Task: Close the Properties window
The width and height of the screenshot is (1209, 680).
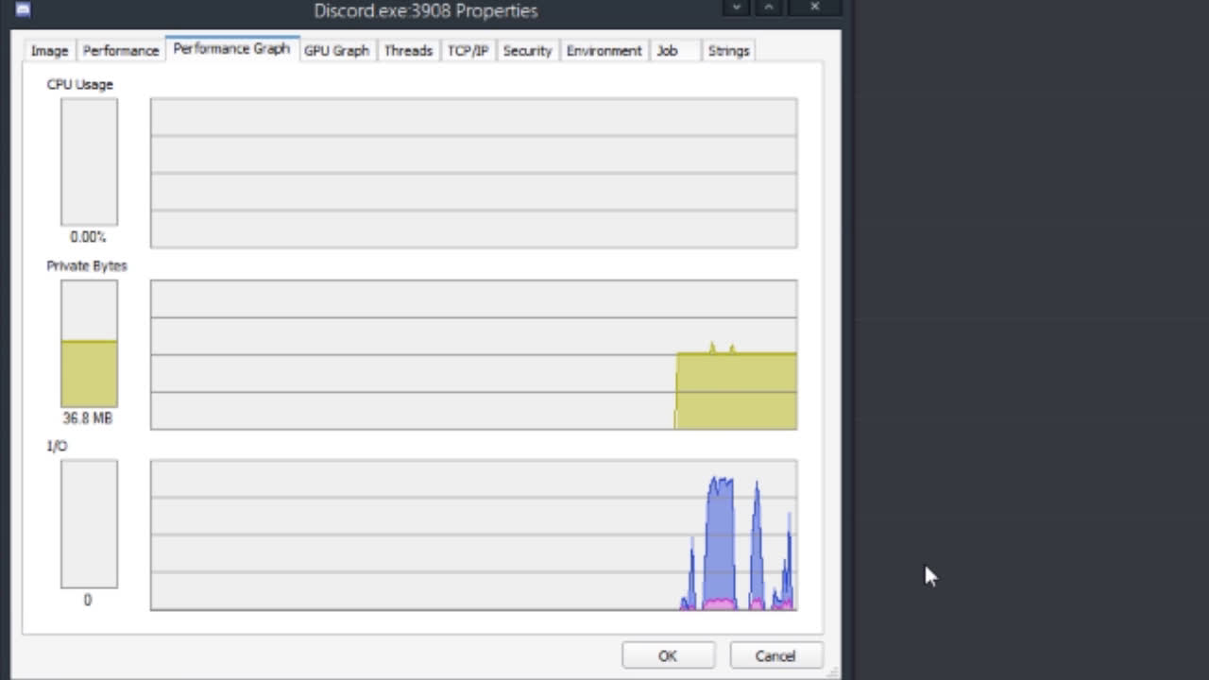Action: coord(815,8)
